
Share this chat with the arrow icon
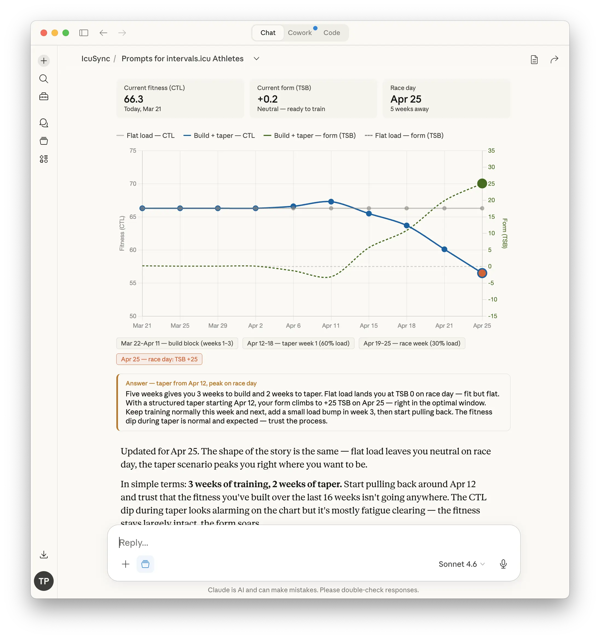[554, 59]
